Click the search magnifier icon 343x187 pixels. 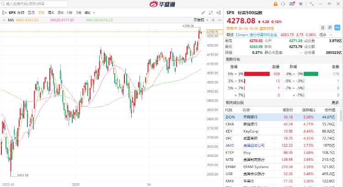(x=3, y=4)
